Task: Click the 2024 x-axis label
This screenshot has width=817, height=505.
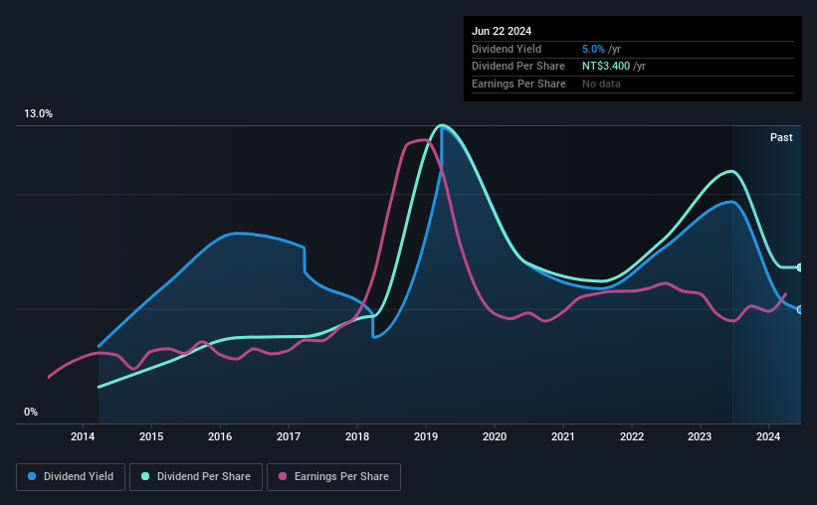Action: 768,436
